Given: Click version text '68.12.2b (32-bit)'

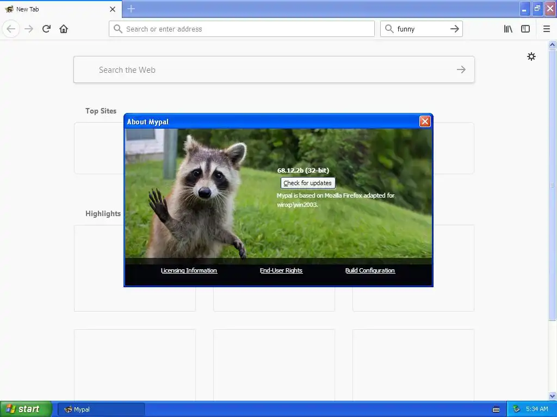Looking at the screenshot, I should [303, 170].
